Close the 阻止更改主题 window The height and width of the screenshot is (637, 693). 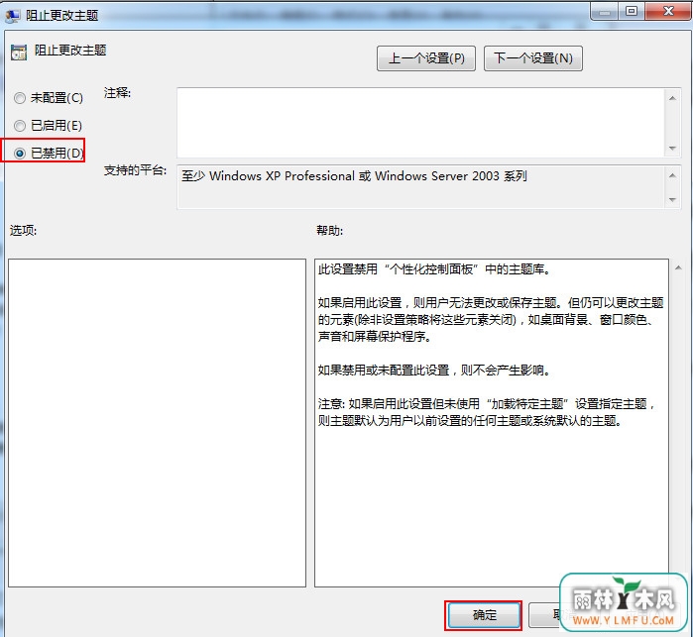(x=668, y=12)
